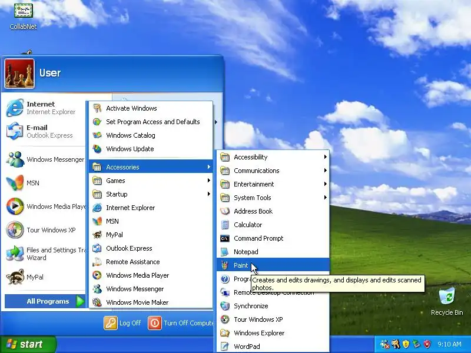This screenshot has width=471, height=353.
Task: Open the Recycle Bin on desktop
Action: coord(447,301)
